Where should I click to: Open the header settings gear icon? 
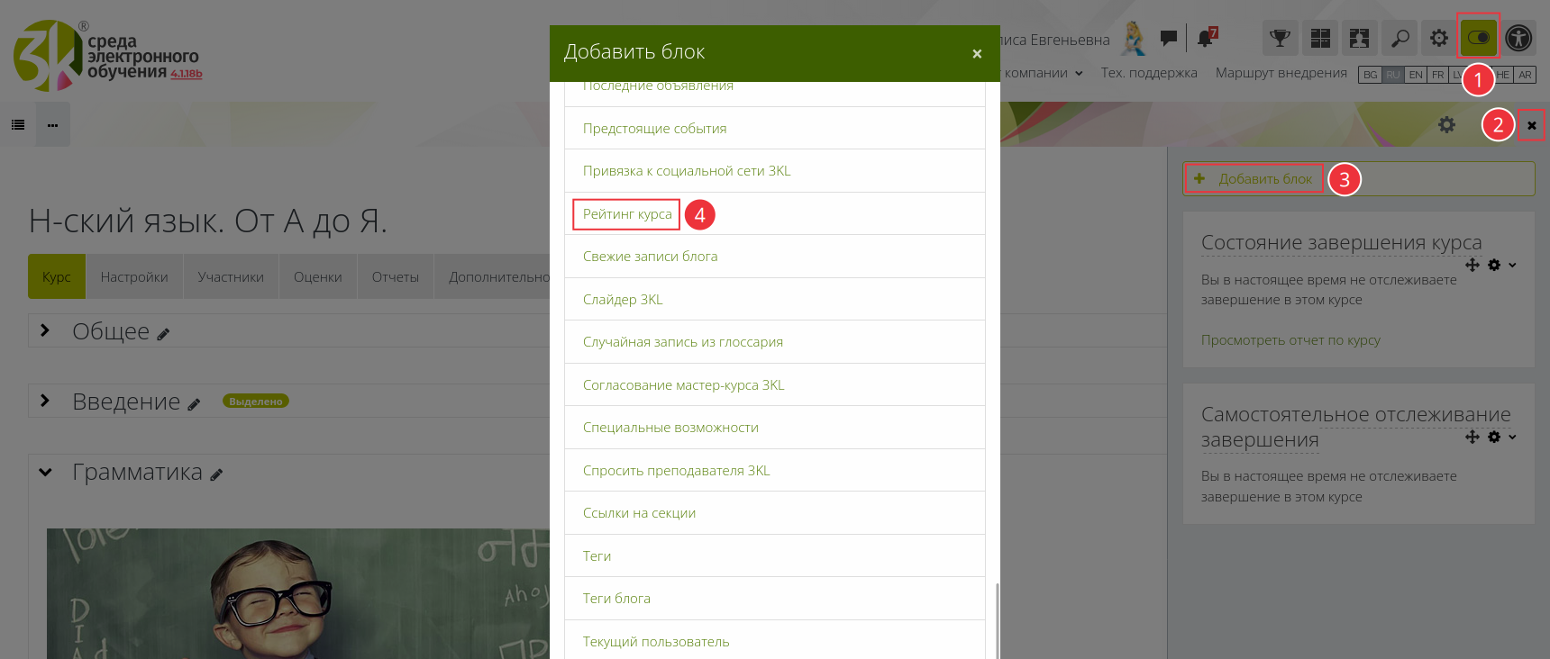[1439, 39]
